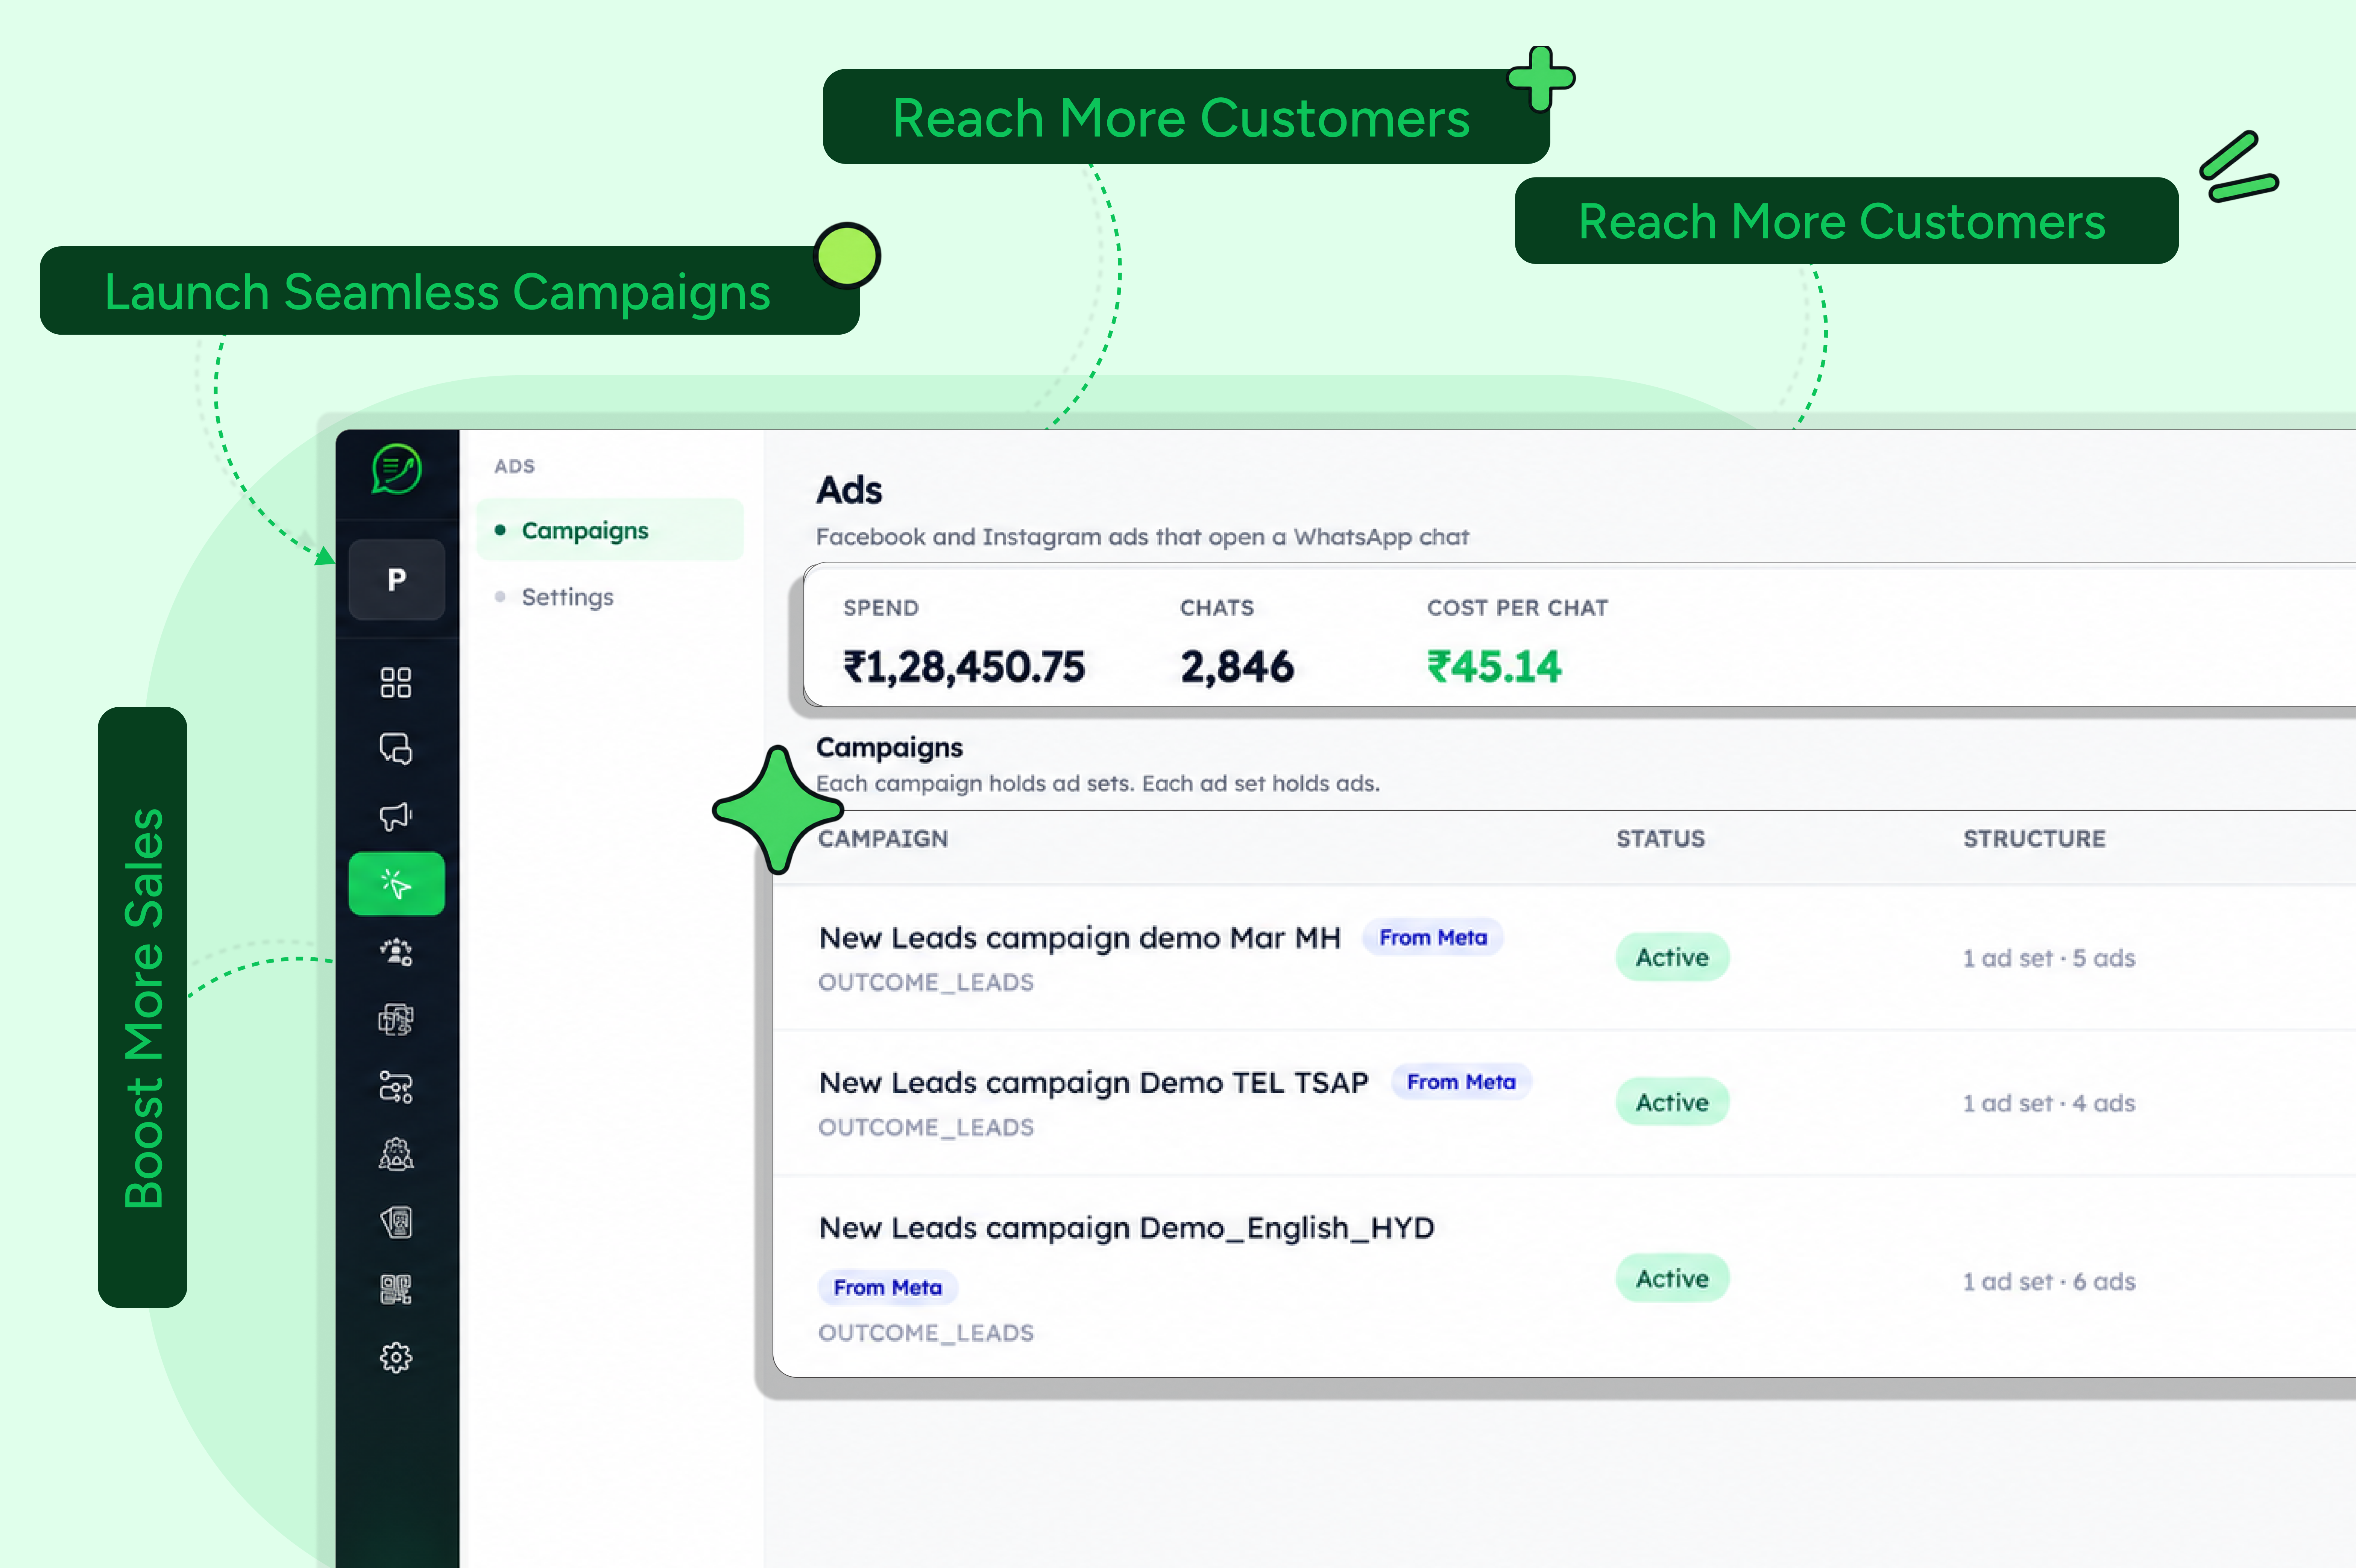Click the spend value ₹1,28,450.75

pos(964,667)
